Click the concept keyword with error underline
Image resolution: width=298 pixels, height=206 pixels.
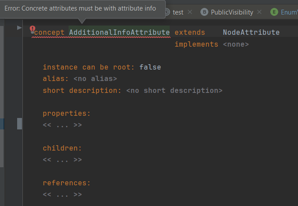(x=49, y=33)
